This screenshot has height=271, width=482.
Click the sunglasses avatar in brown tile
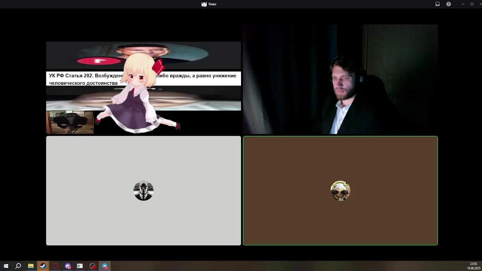(x=340, y=191)
